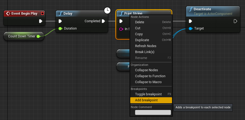Select Delete in Node Actions
The width and height of the screenshot is (245, 120).
pyautogui.click(x=139, y=22)
